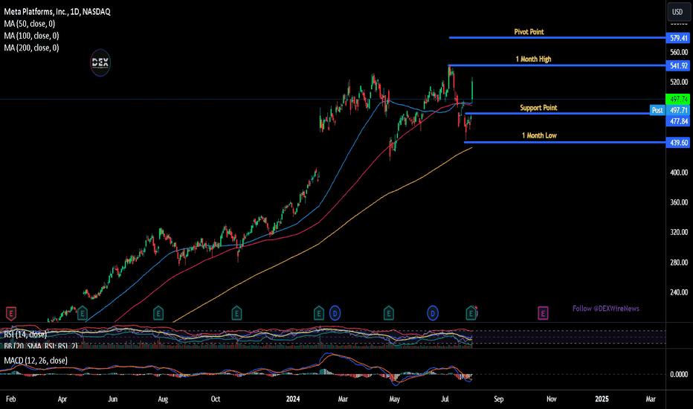Click the Sep label on time axis
The height and width of the screenshot is (409, 693).
(x=498, y=399)
